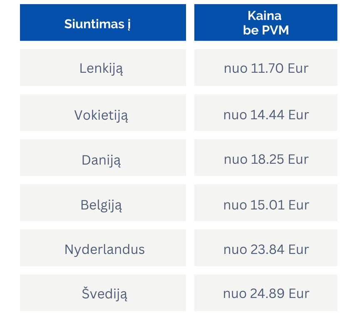Click the 'nuo 24.89 Eur' price cell

pyautogui.click(x=266, y=293)
